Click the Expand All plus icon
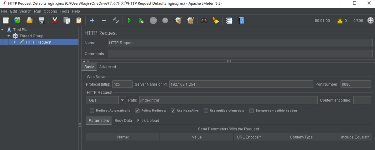The height and width of the screenshot is (150, 375). 92,21
